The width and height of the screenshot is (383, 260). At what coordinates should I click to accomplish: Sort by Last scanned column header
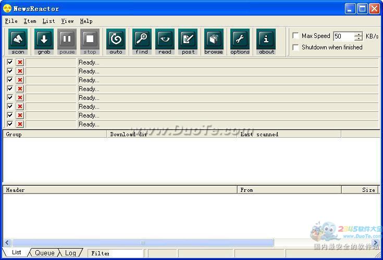tap(289, 134)
